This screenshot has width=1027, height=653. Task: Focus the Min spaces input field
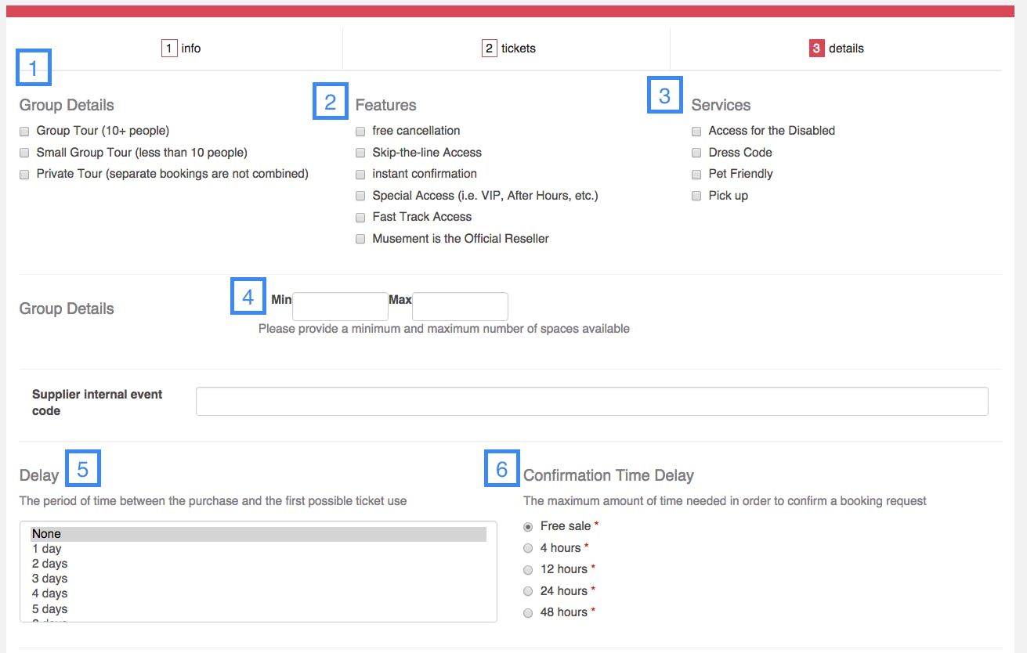pyautogui.click(x=340, y=306)
